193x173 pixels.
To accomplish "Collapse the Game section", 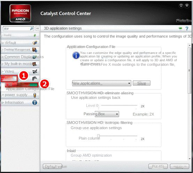I will 20,78.
